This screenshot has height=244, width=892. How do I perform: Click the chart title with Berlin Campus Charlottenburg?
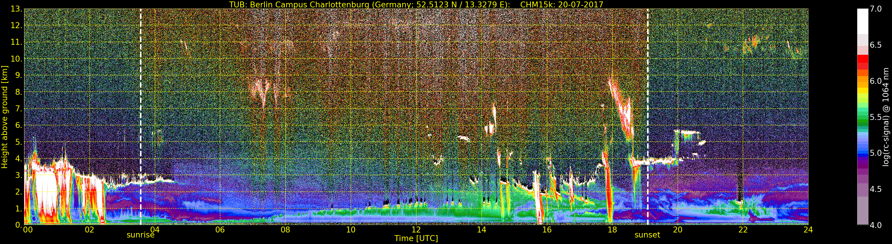click(x=416, y=4)
